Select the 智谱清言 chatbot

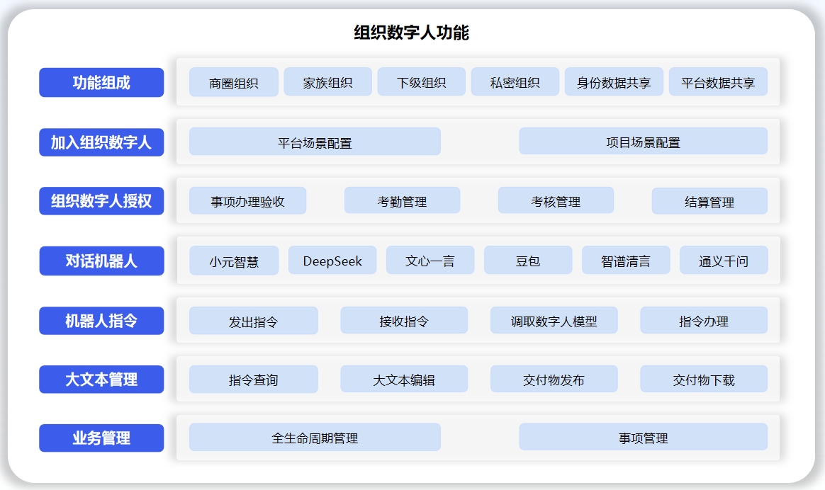[x=626, y=260]
